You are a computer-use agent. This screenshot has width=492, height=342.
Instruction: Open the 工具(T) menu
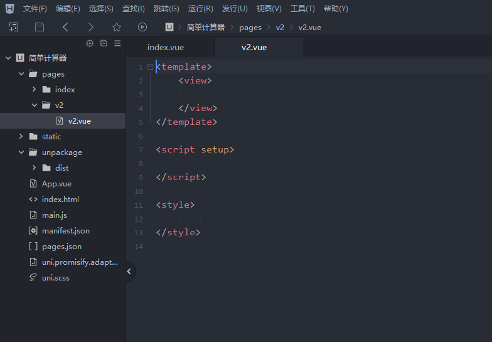pos(302,9)
